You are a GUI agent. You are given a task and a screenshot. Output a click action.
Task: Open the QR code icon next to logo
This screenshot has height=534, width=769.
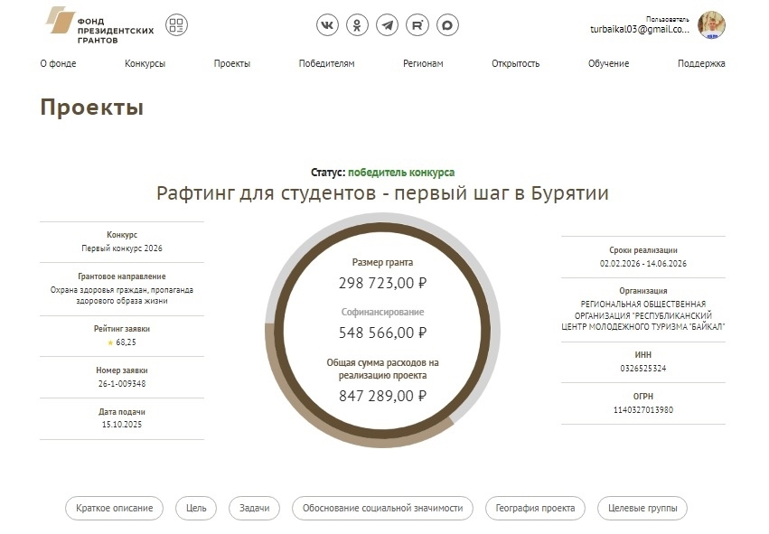[x=177, y=25]
